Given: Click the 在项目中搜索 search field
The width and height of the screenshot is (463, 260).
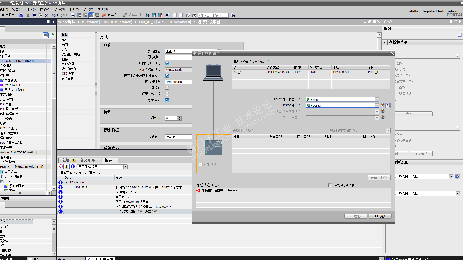Looking at the screenshot, I should [213, 15].
